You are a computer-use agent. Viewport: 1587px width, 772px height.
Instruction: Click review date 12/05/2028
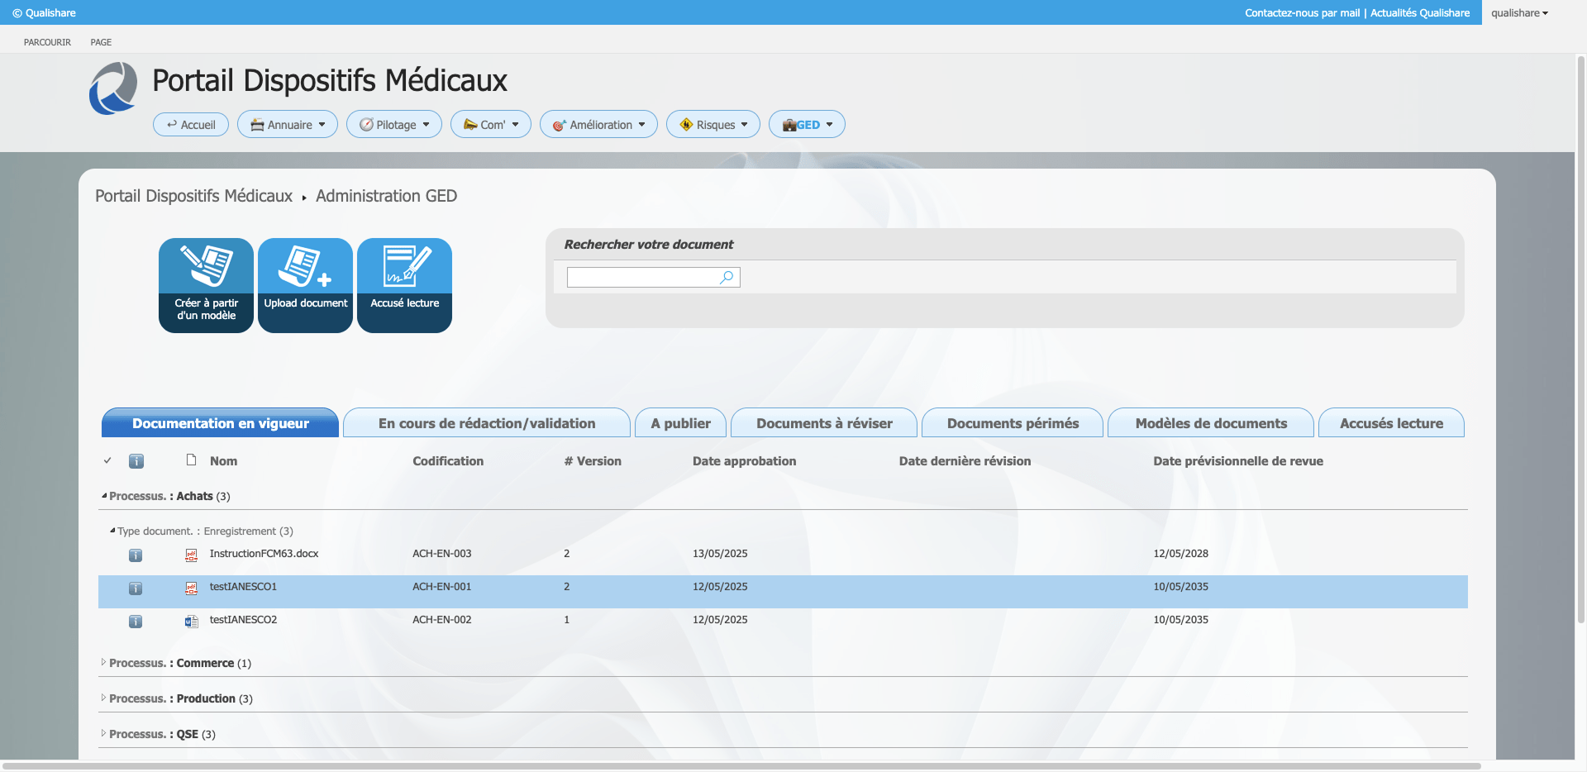tap(1180, 554)
